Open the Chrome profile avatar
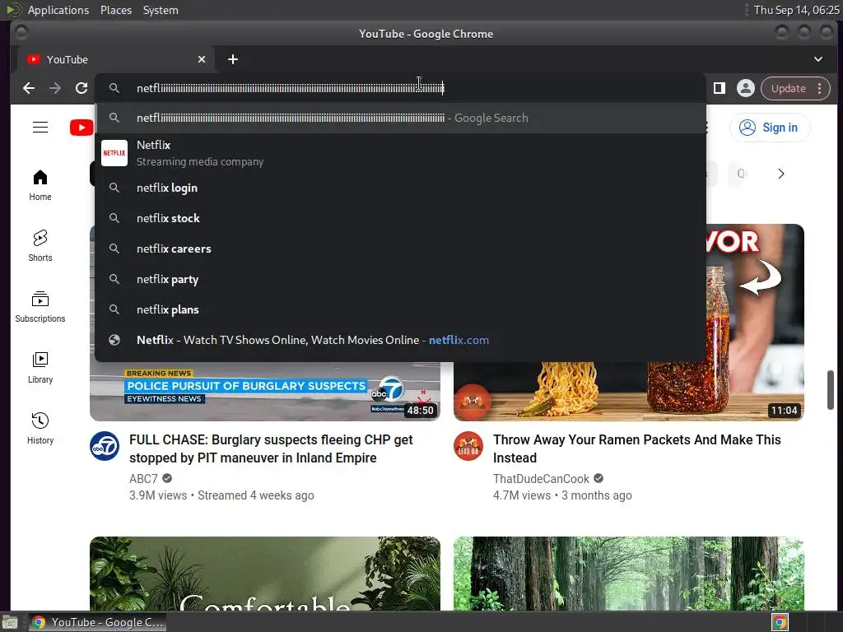Viewport: 843px width, 632px height. pos(746,88)
